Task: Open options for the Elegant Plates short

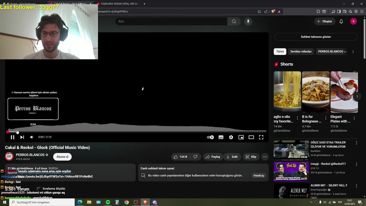Action: 354,118
